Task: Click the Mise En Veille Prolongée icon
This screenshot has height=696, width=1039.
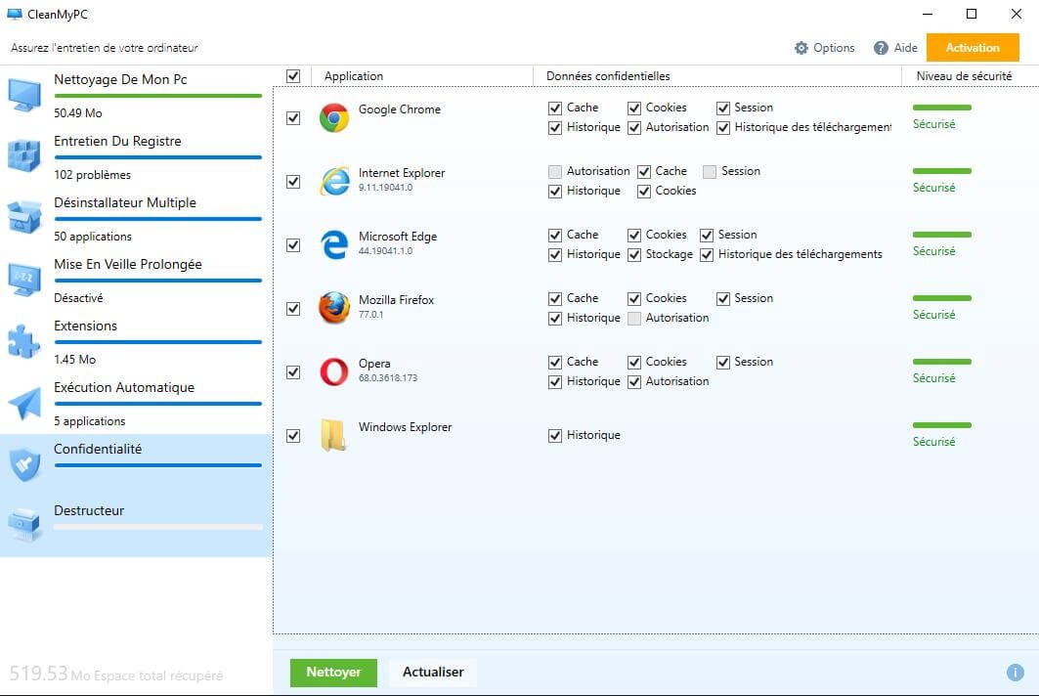Action: pos(24,279)
